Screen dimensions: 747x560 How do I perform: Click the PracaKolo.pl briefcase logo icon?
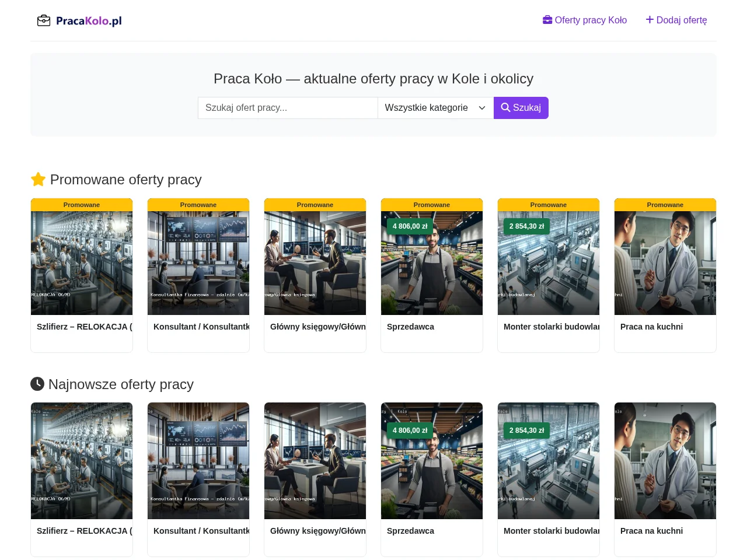tap(44, 20)
